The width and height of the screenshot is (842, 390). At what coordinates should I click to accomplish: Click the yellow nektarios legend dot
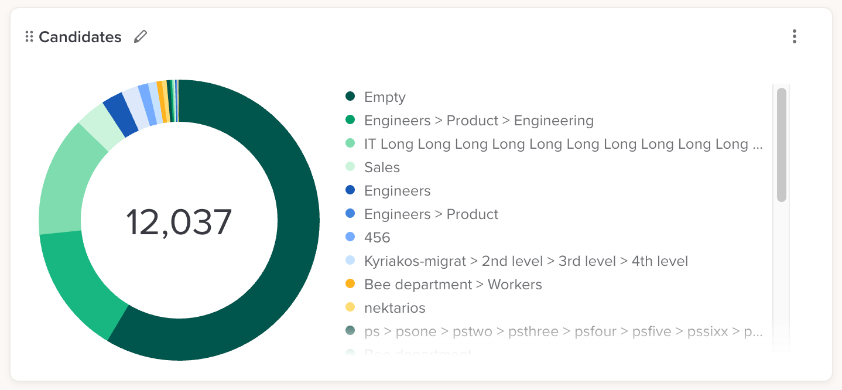[x=350, y=308]
